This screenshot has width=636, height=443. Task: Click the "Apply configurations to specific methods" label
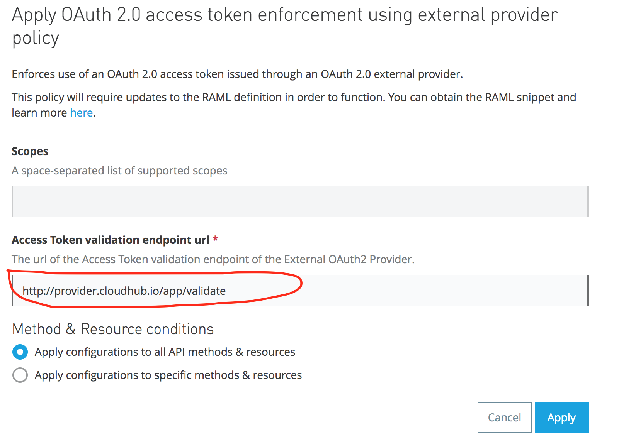[x=168, y=375]
